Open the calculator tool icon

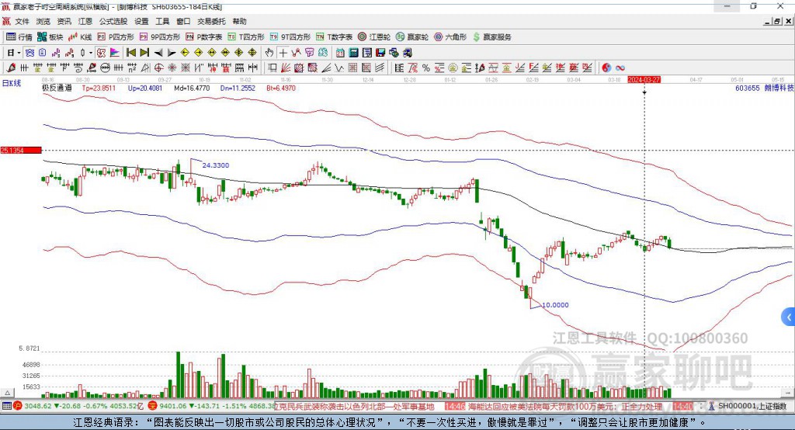pos(353,53)
